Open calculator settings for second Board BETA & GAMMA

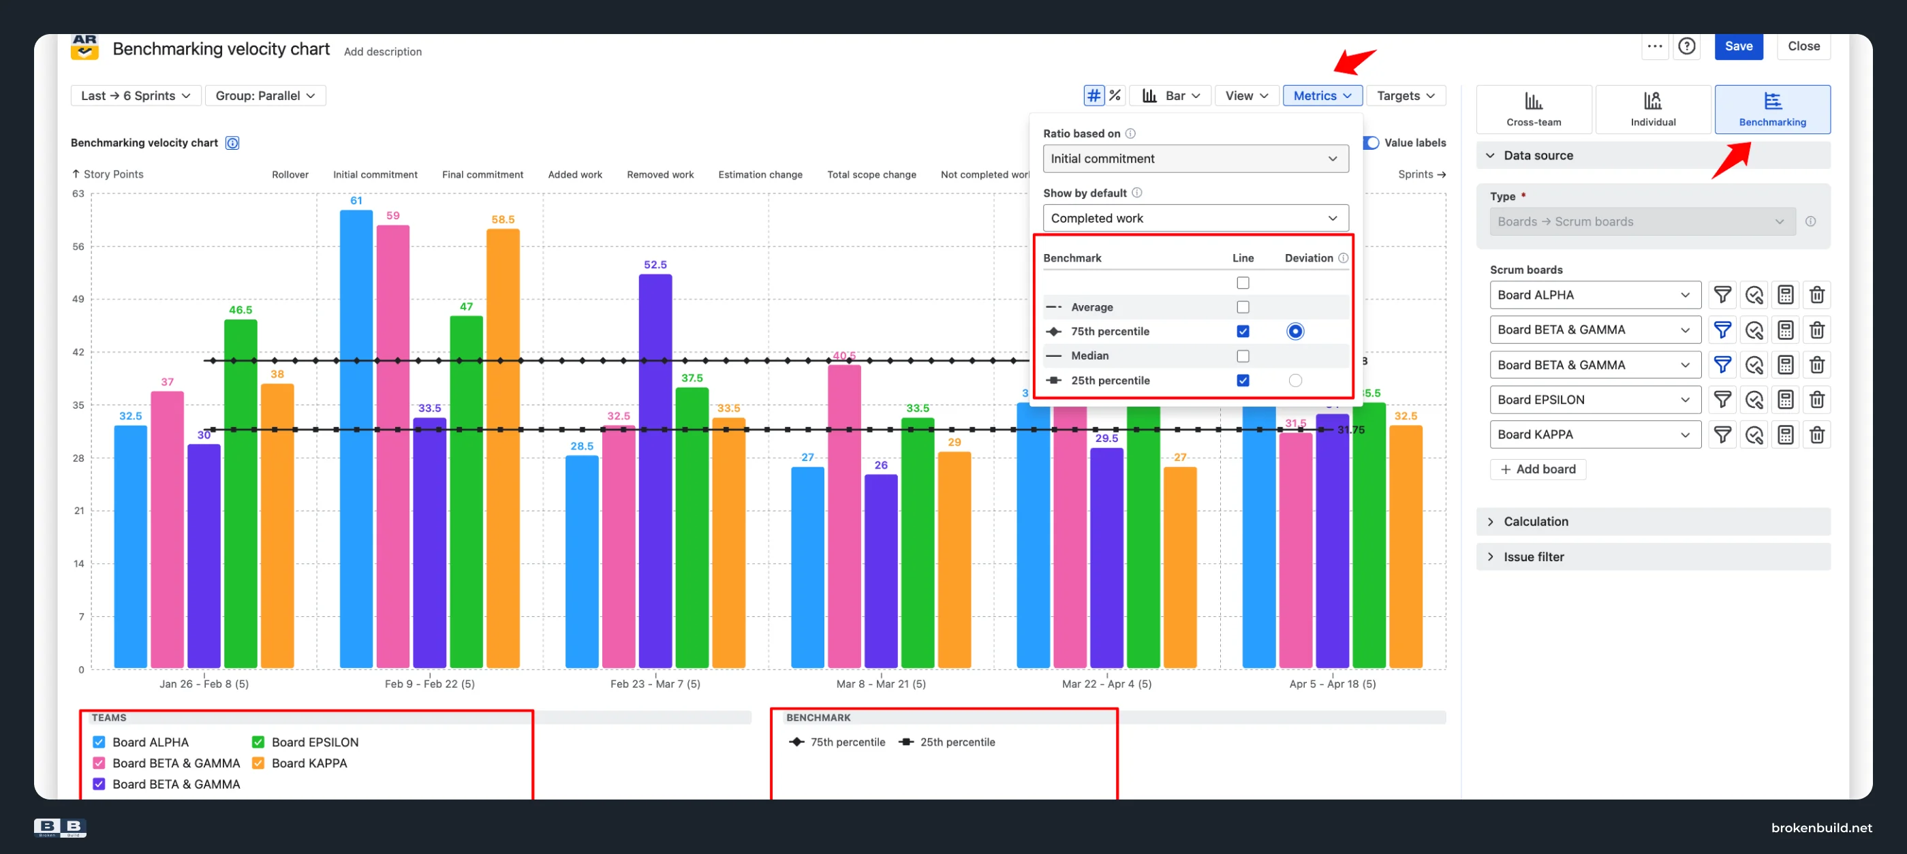click(x=1786, y=365)
